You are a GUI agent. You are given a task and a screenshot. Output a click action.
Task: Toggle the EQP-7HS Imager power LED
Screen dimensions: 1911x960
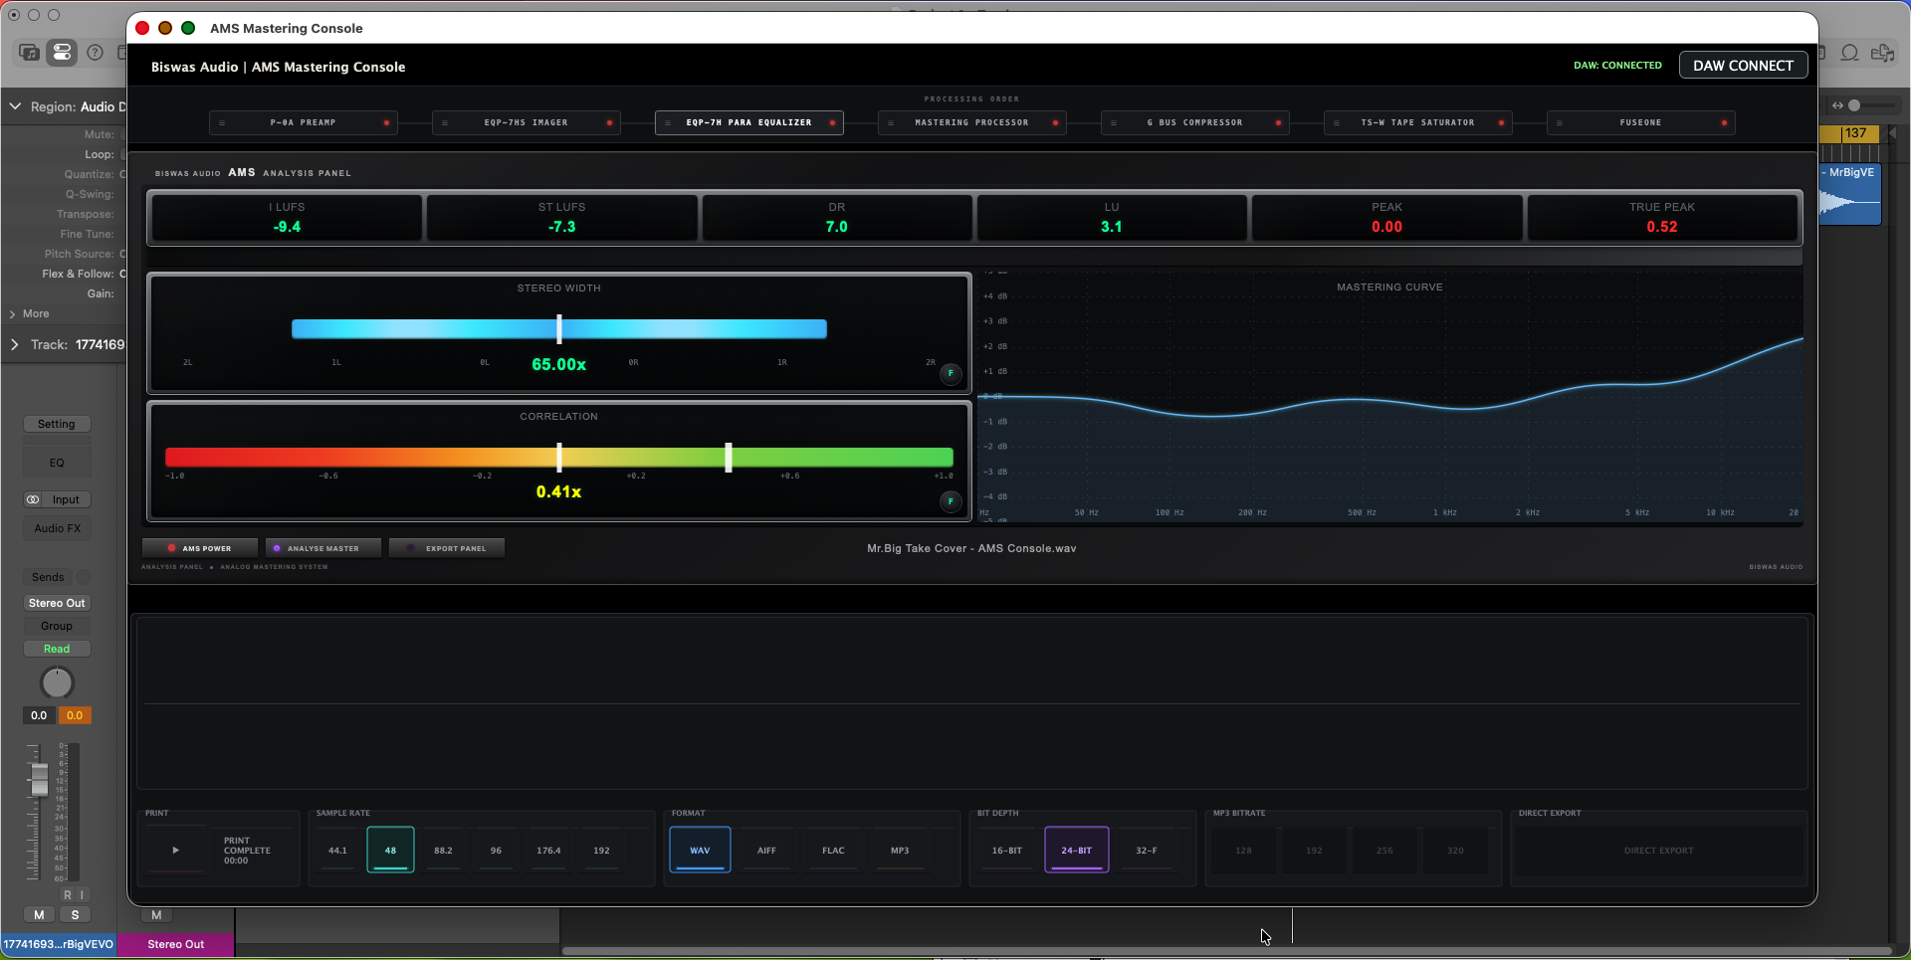[609, 123]
